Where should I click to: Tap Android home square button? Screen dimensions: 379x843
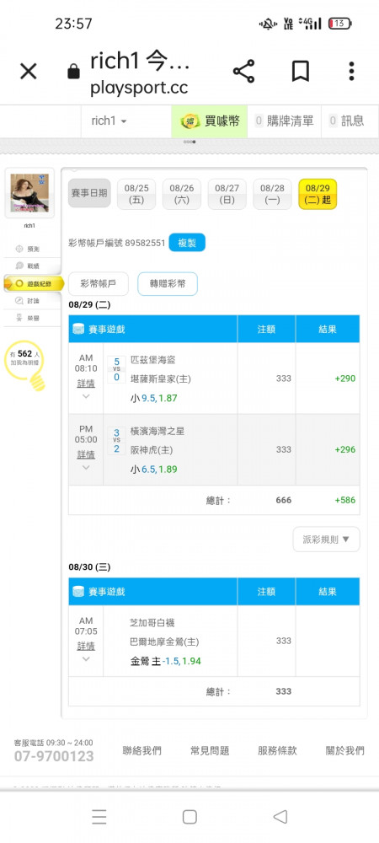pyautogui.click(x=189, y=817)
